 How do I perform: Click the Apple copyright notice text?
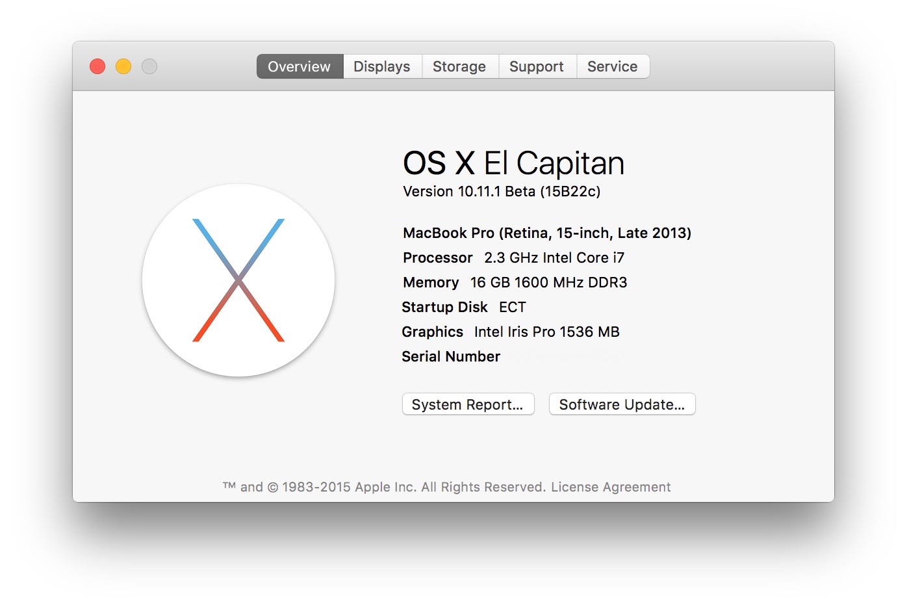pyautogui.click(x=384, y=487)
